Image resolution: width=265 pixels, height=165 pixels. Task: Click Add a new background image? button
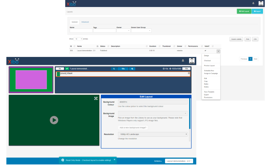coord(133,128)
